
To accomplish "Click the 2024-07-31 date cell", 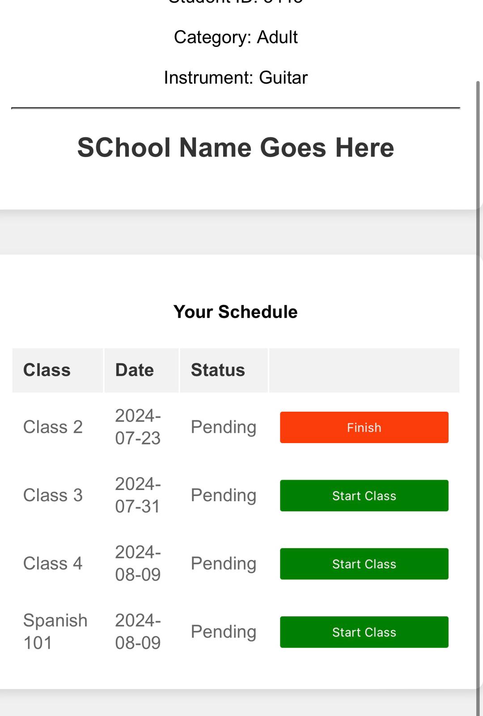I will pyautogui.click(x=138, y=495).
